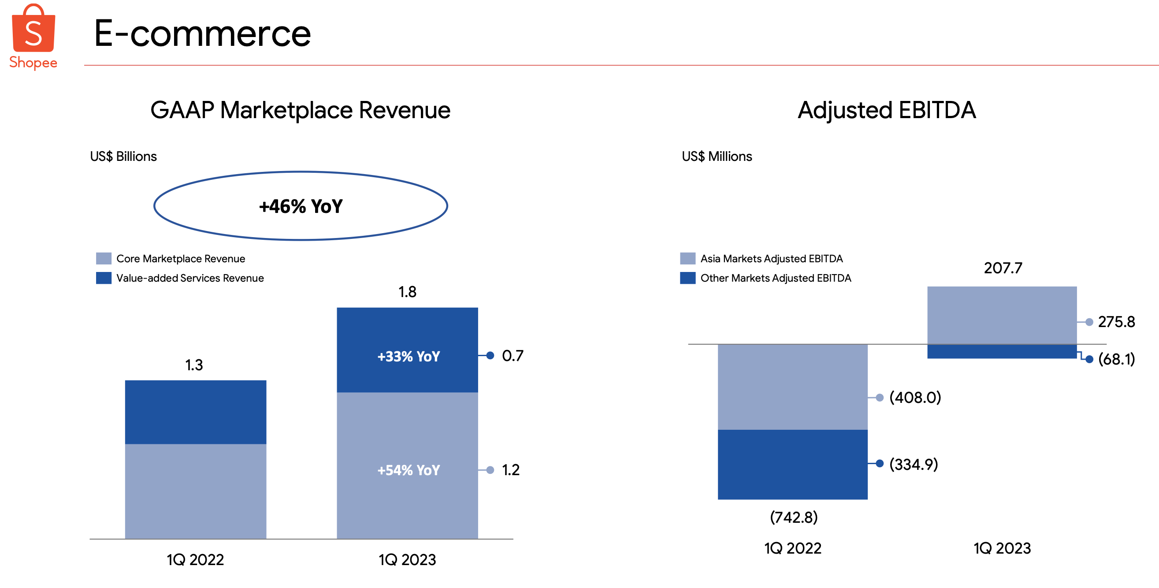Screen dimensions: 1159x588
Task: Click the Shopee shopping bag logo
Action: (x=34, y=30)
